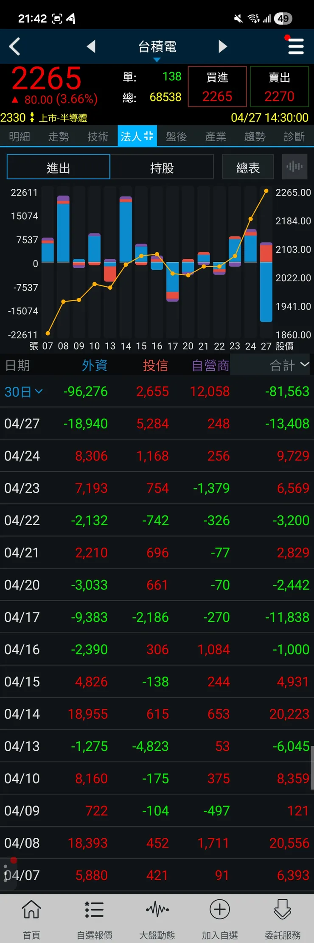Select the 04/21 row
314x943 pixels.
tap(157, 552)
